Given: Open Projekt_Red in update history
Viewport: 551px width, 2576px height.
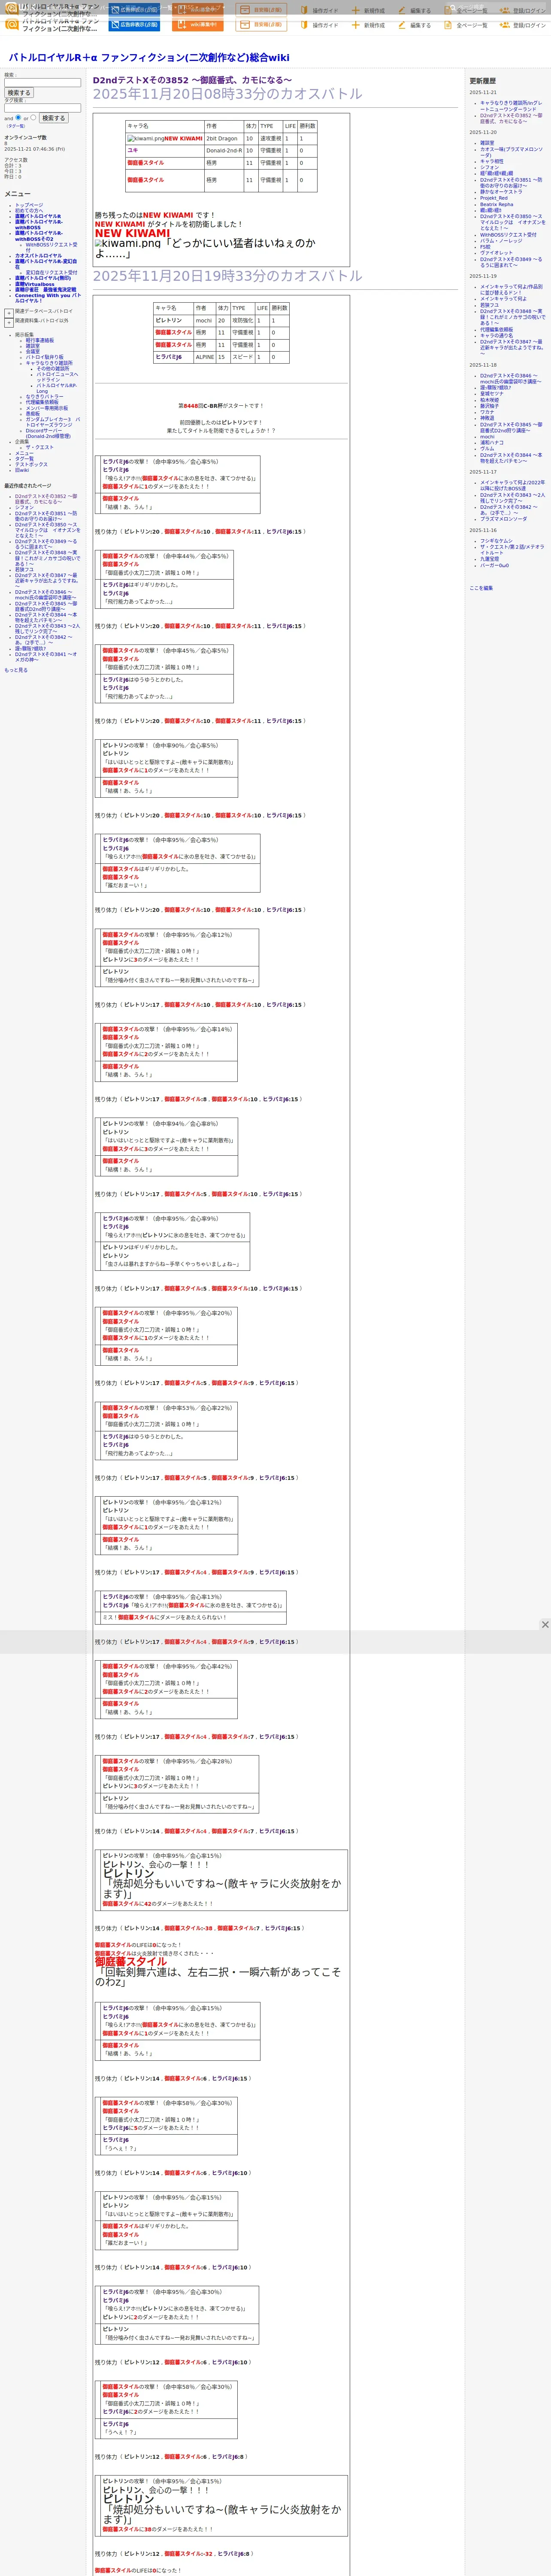Looking at the screenshot, I should click(x=494, y=198).
